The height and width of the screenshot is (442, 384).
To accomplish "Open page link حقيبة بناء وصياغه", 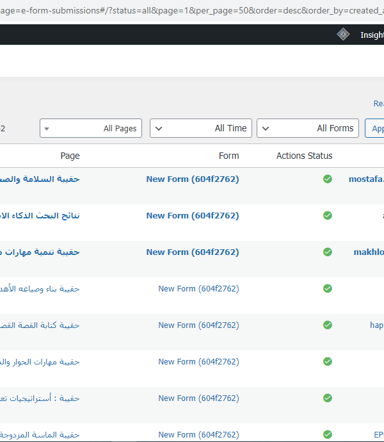I will (x=40, y=289).
